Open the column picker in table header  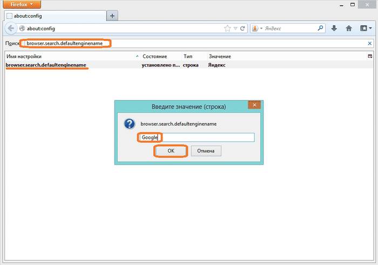(x=370, y=56)
